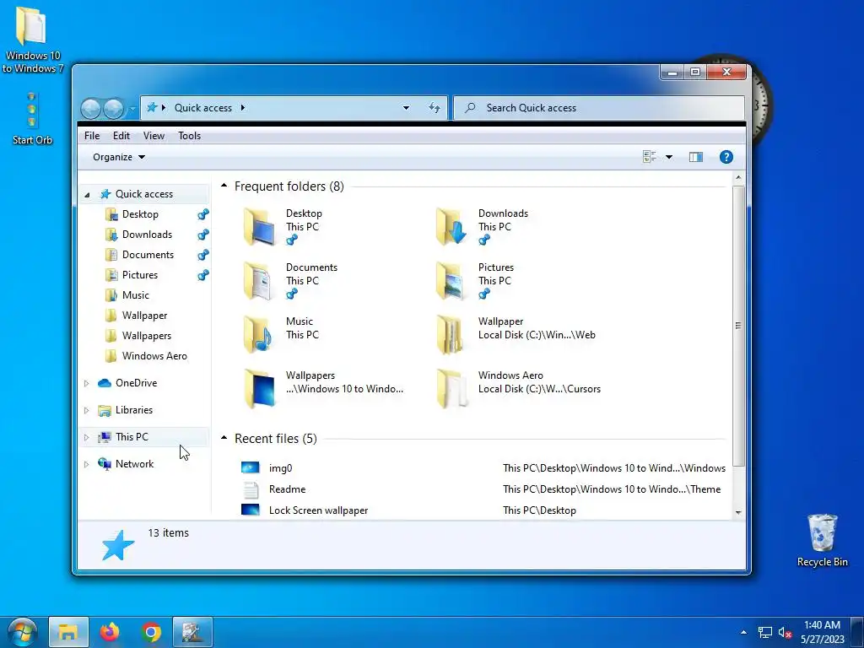Select OneDrive in the navigation pane

136,383
